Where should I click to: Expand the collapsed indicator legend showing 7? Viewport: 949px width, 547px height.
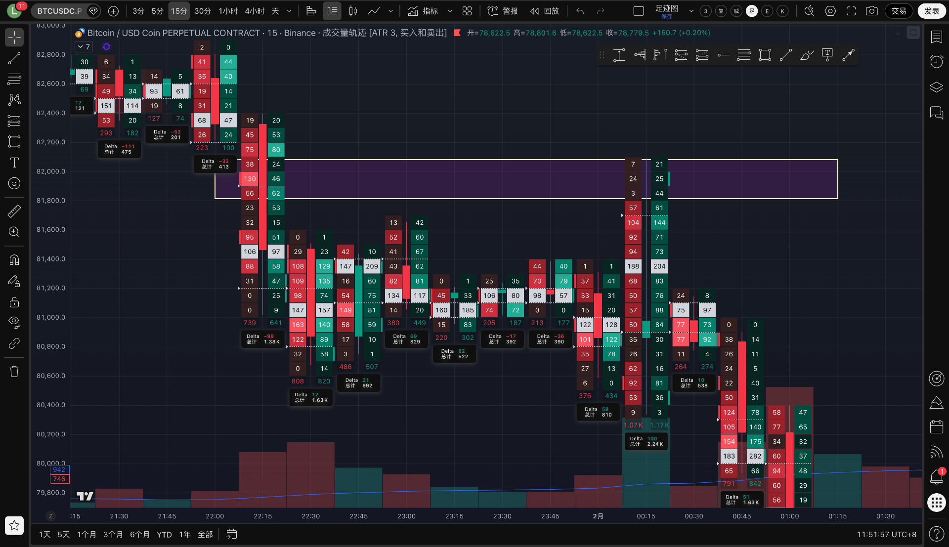(83, 46)
